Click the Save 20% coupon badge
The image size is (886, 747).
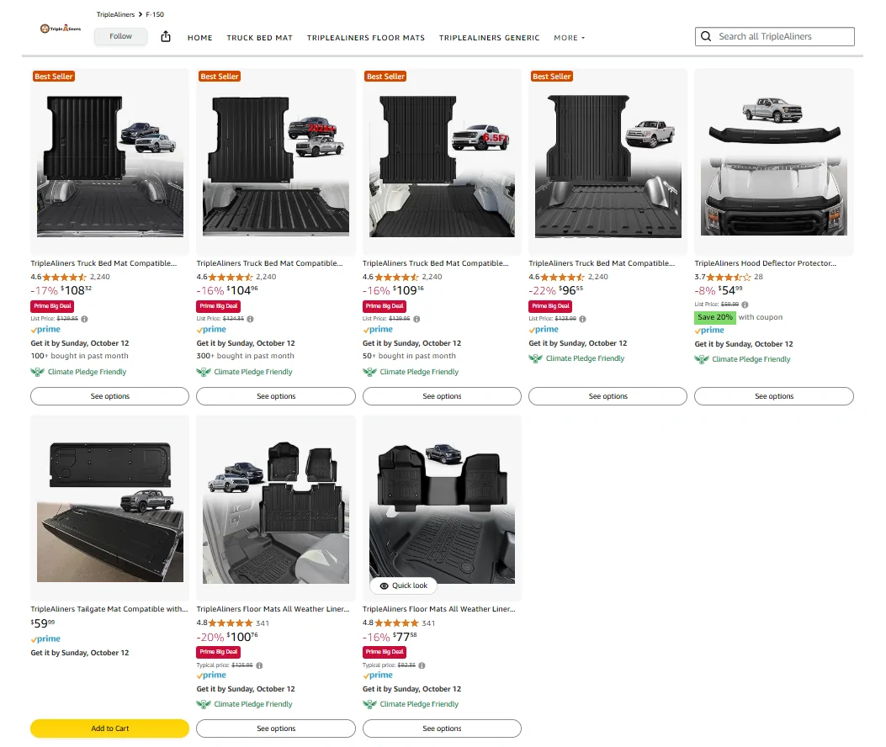[x=714, y=317]
